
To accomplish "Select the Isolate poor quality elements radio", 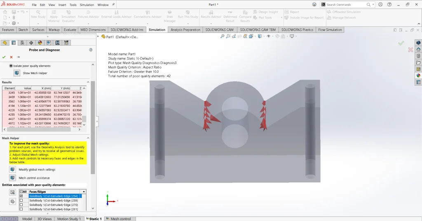I will click(x=11, y=66).
